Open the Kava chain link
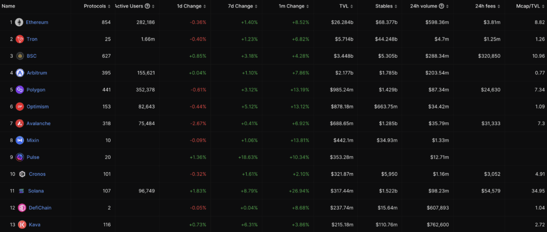This screenshot has width=547, height=232. (x=35, y=225)
